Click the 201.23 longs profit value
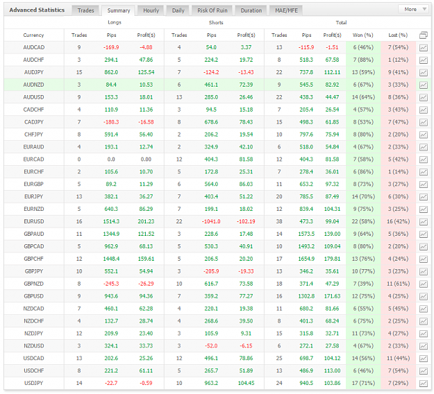This screenshot has height=394, width=434. click(x=146, y=221)
